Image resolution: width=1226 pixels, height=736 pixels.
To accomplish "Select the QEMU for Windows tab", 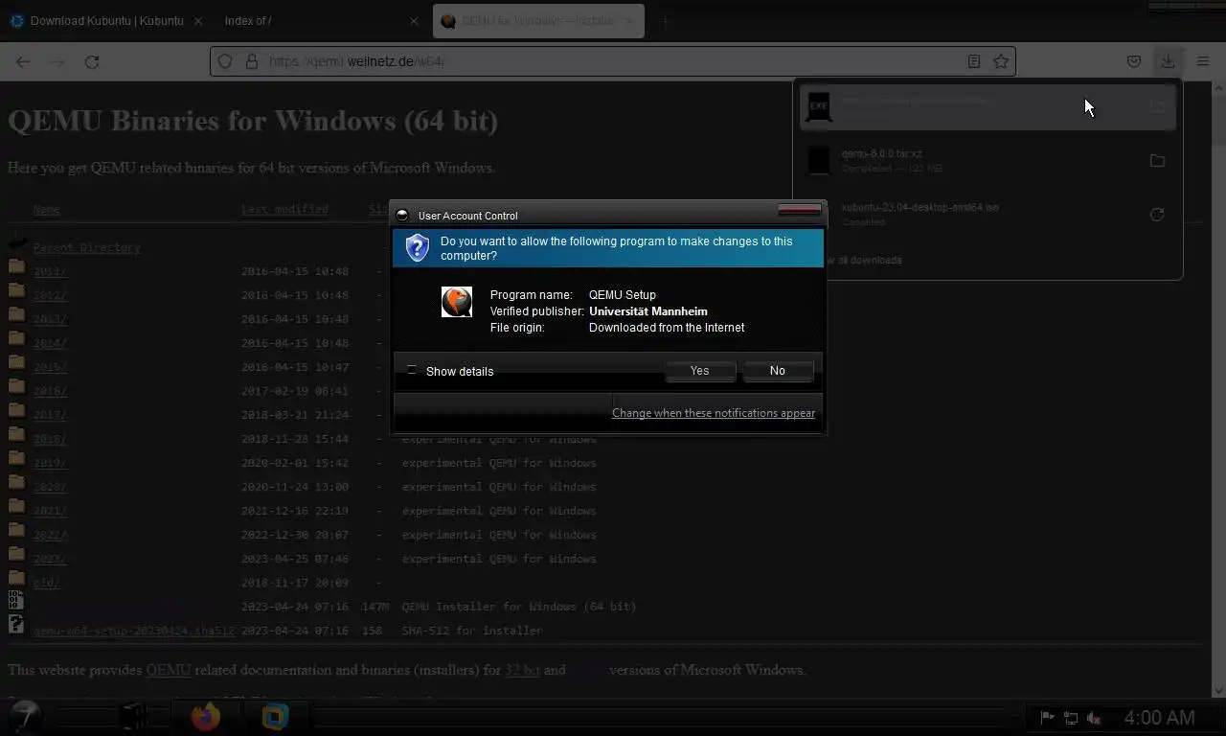I will pyautogui.click(x=538, y=20).
